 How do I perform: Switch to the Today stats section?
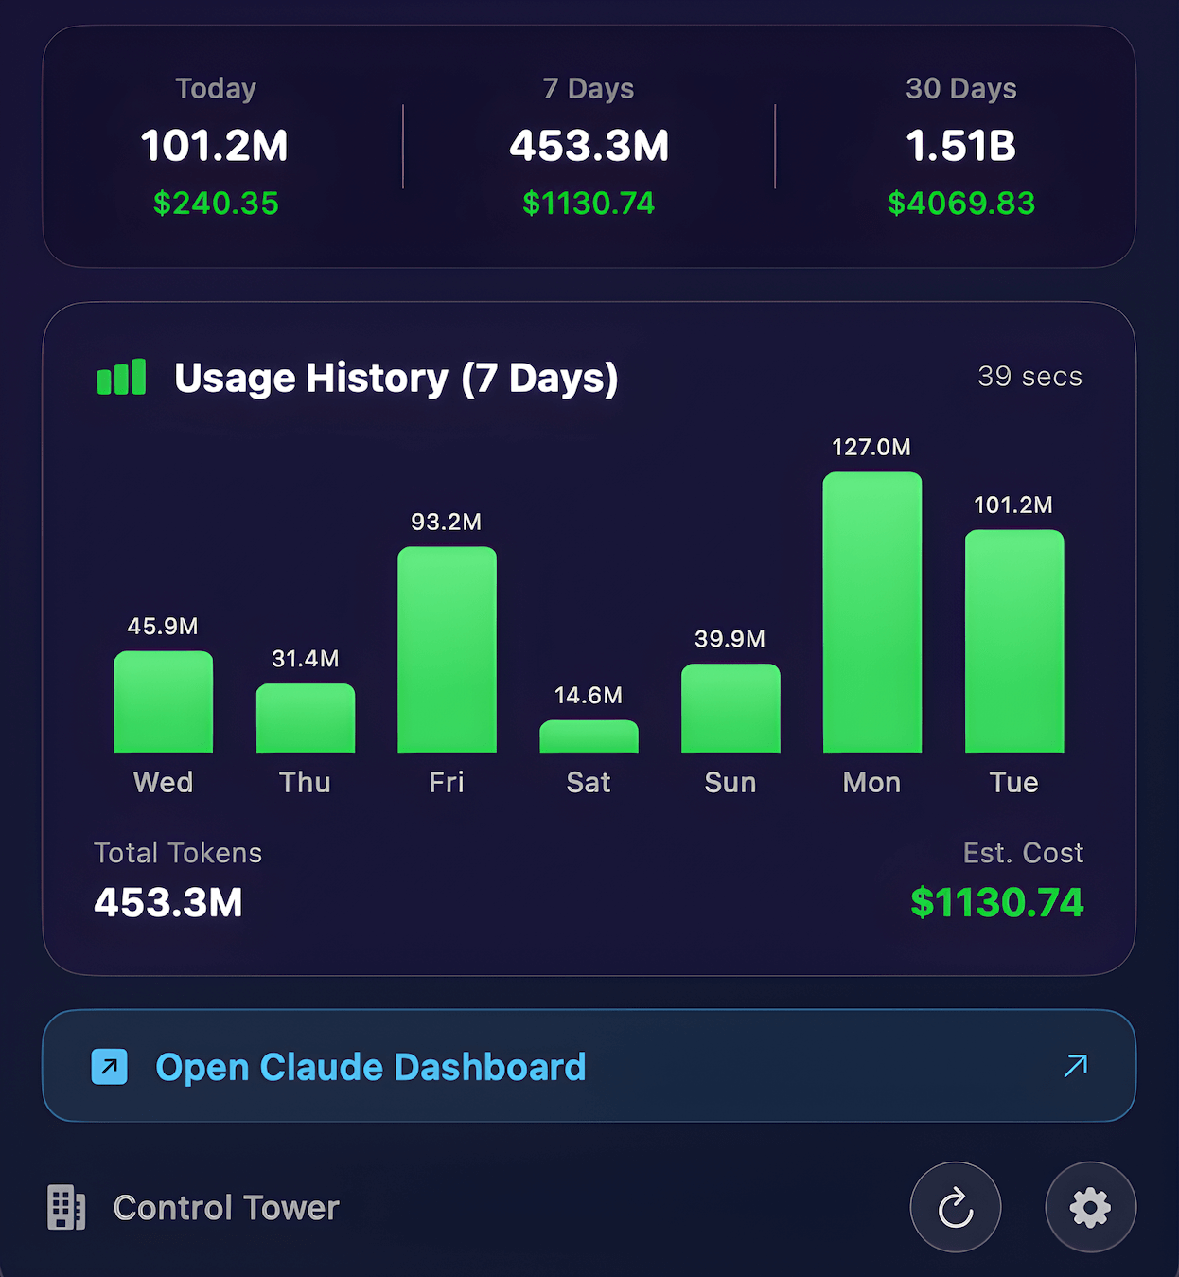coord(216,147)
